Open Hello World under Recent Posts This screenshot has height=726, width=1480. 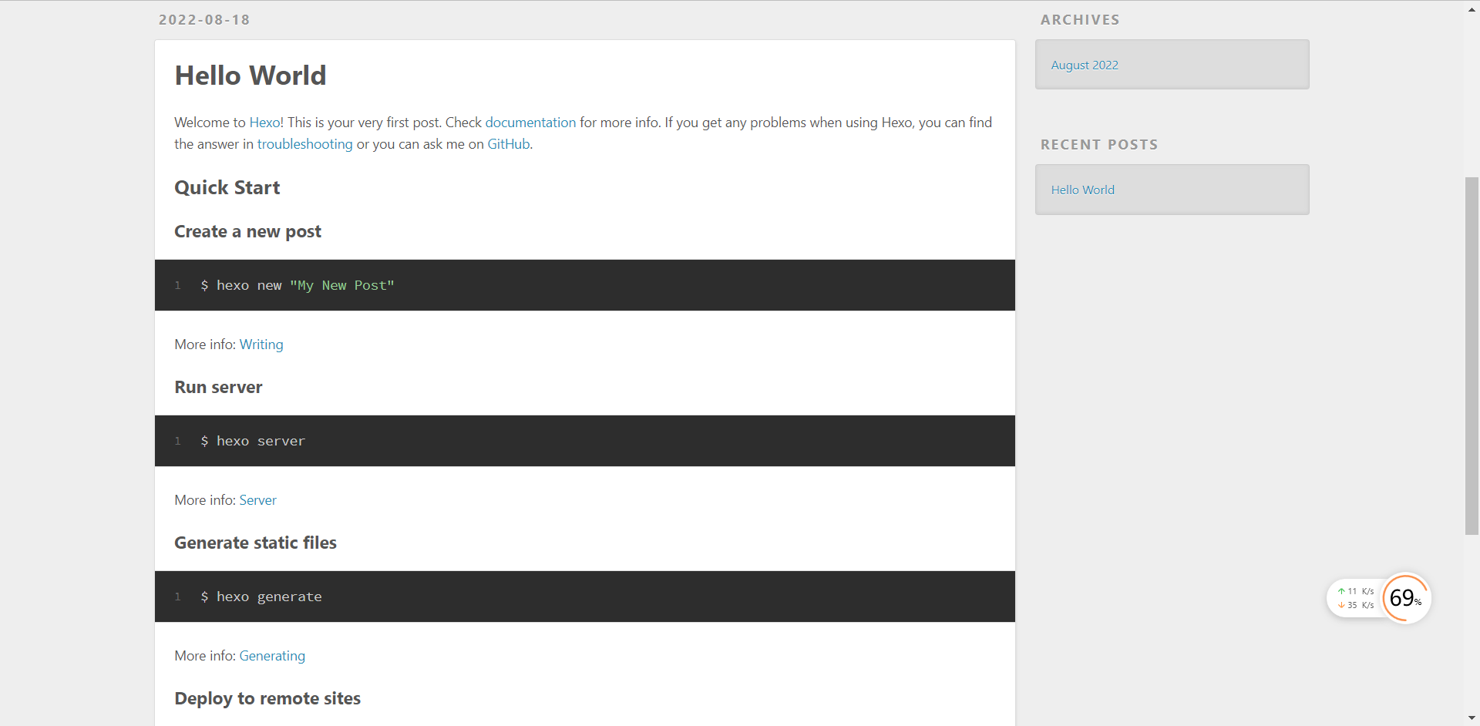click(x=1082, y=190)
